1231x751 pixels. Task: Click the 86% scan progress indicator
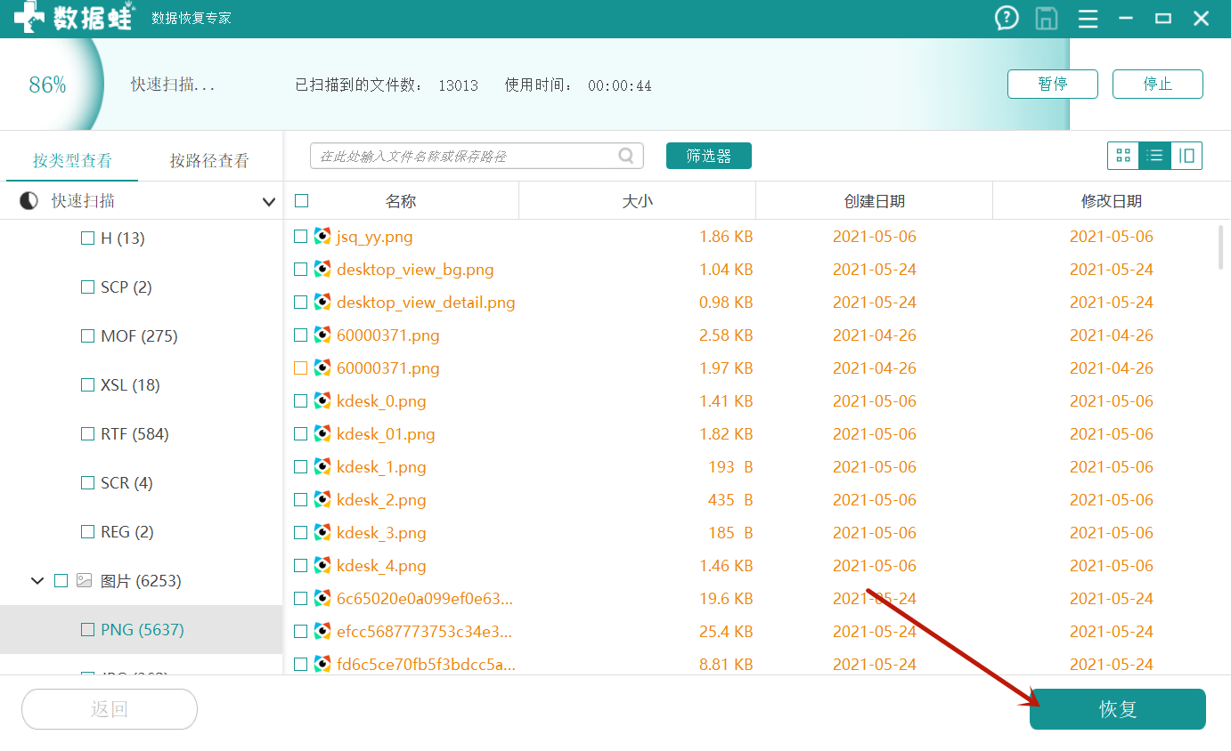[47, 85]
